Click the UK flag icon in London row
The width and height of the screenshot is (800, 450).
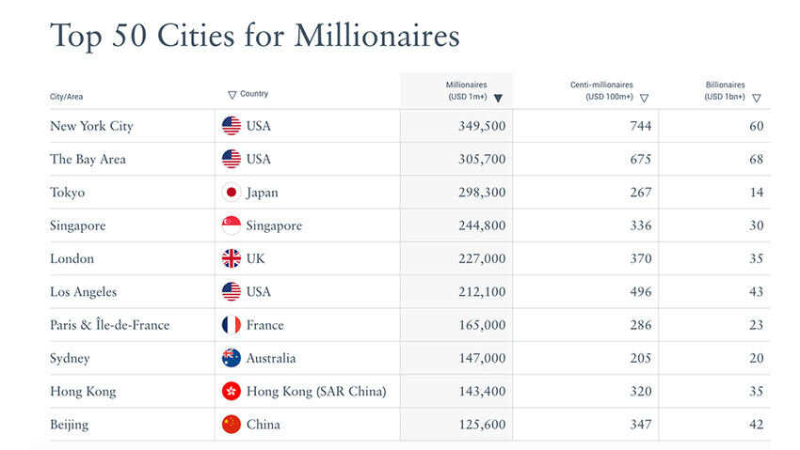coord(231,258)
